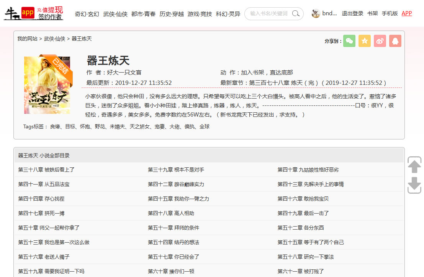Screen dimensions: 424x277
Task: Click the 器王炼天 book cover thumbnail
Action: (x=47, y=85)
